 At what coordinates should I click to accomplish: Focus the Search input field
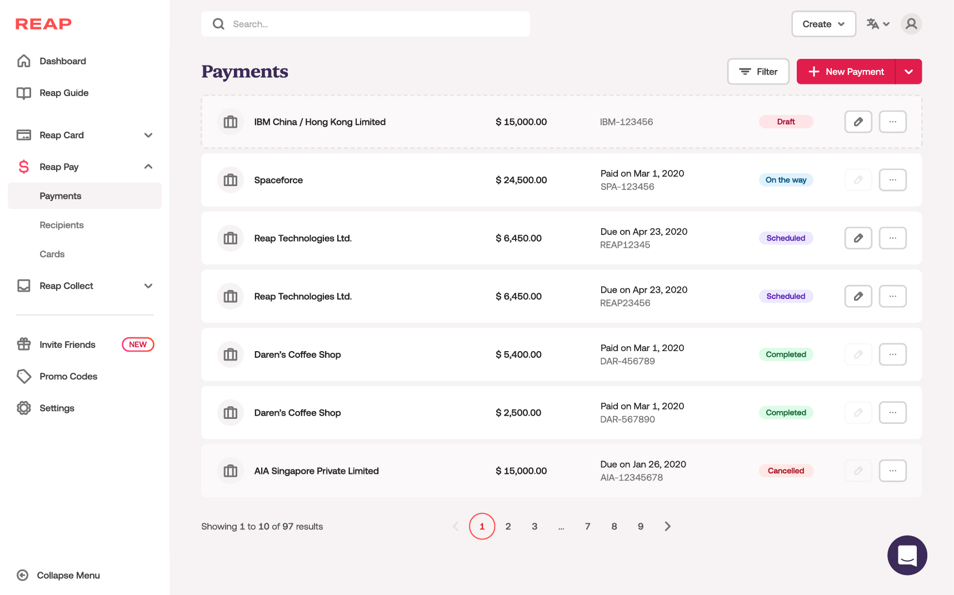(x=365, y=24)
